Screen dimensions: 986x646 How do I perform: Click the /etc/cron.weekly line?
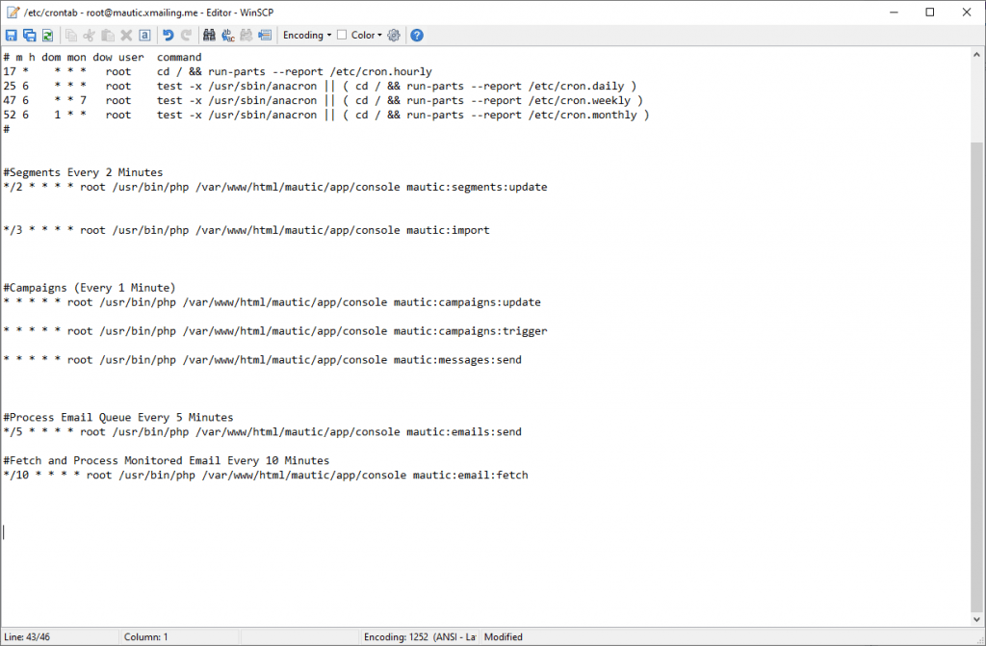pos(324,101)
